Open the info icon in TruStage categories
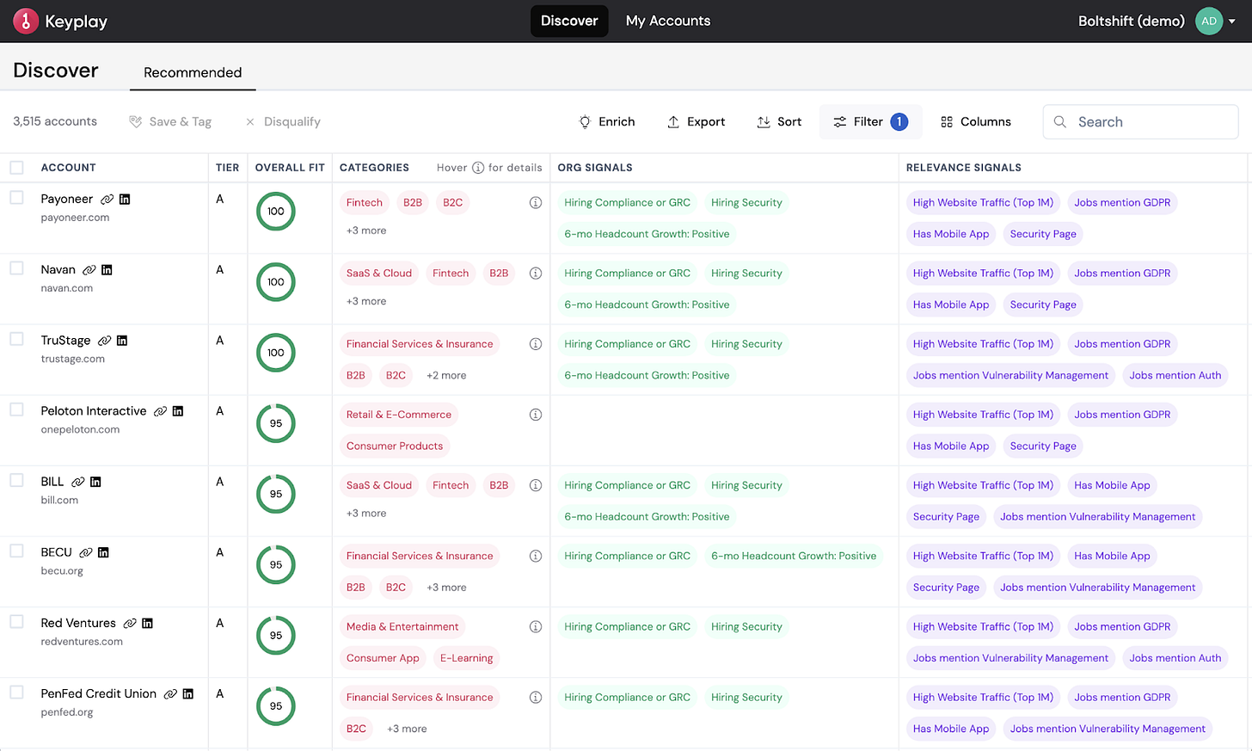The height and width of the screenshot is (751, 1252). [x=536, y=344]
